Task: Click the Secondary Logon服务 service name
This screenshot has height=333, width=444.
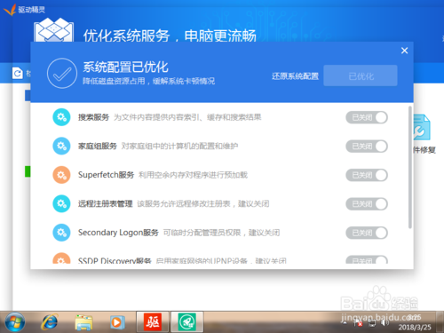Action: [x=118, y=233]
